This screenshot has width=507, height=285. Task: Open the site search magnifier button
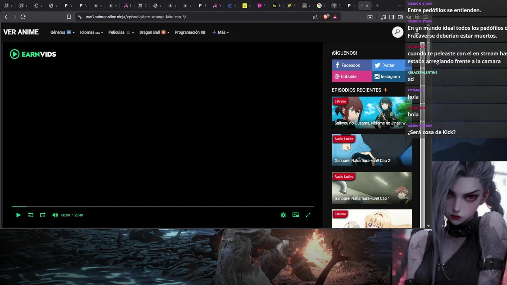point(398,32)
